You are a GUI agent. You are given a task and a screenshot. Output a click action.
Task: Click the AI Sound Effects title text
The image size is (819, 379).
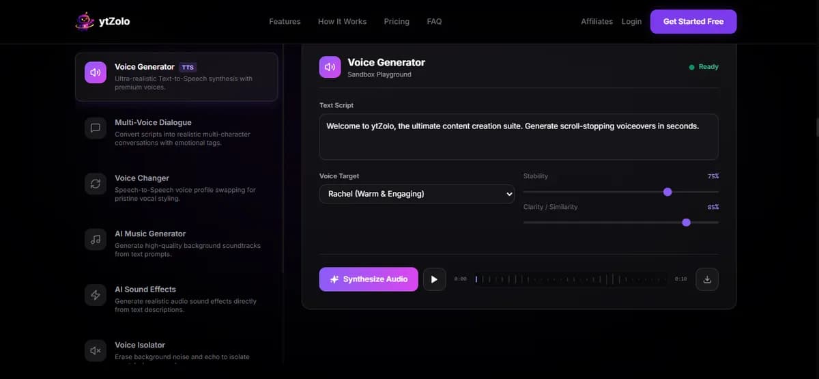click(x=145, y=290)
